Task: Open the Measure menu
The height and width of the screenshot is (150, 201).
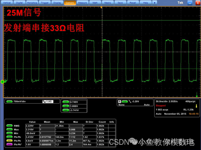Action: (82, 3)
